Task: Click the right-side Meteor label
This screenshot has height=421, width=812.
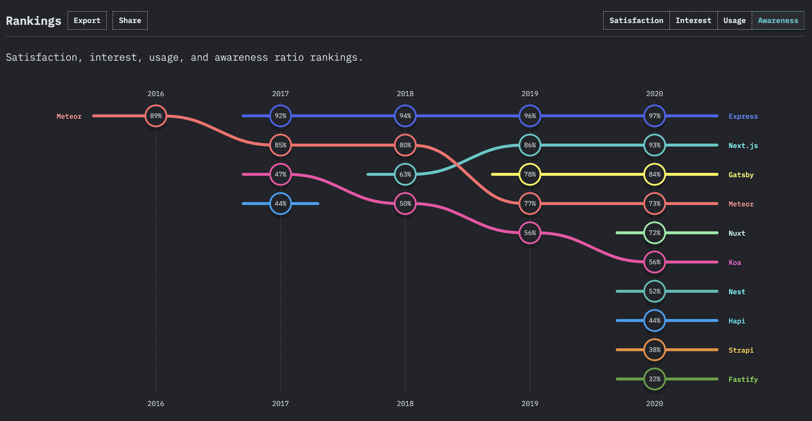Action: point(741,204)
